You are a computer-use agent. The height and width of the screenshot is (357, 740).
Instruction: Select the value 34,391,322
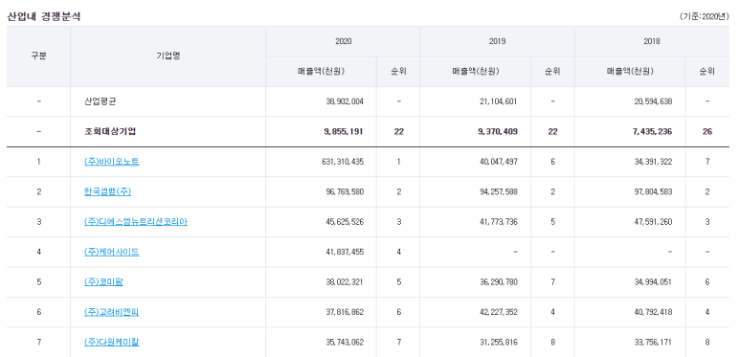(653, 162)
